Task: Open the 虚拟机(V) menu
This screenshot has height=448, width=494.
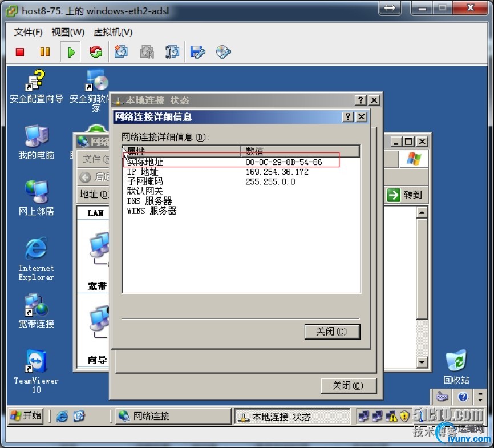Action: 113,32
